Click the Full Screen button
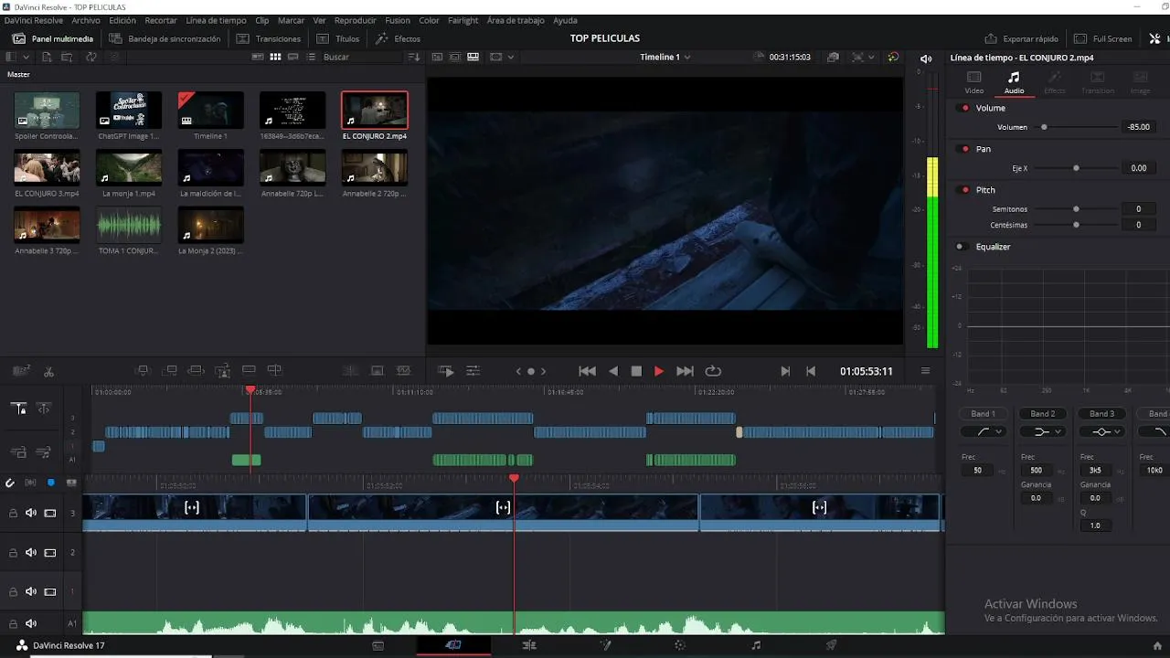 tap(1103, 39)
